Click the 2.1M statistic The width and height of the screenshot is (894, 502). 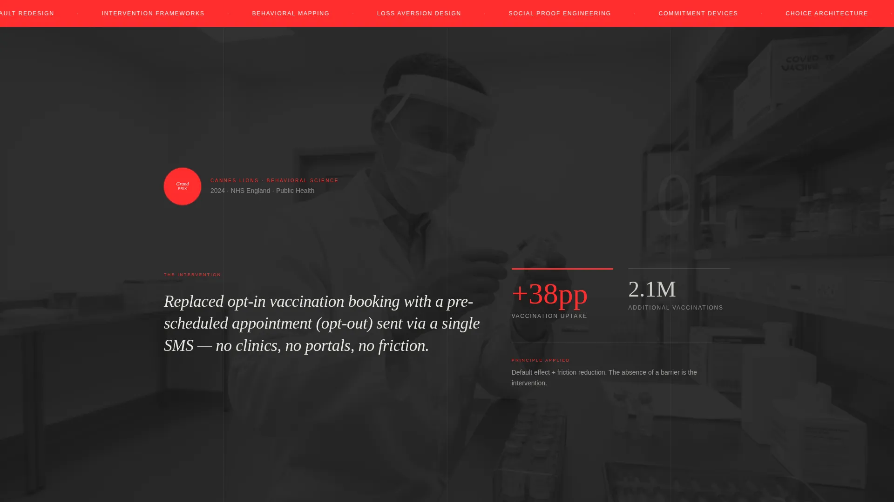click(652, 289)
